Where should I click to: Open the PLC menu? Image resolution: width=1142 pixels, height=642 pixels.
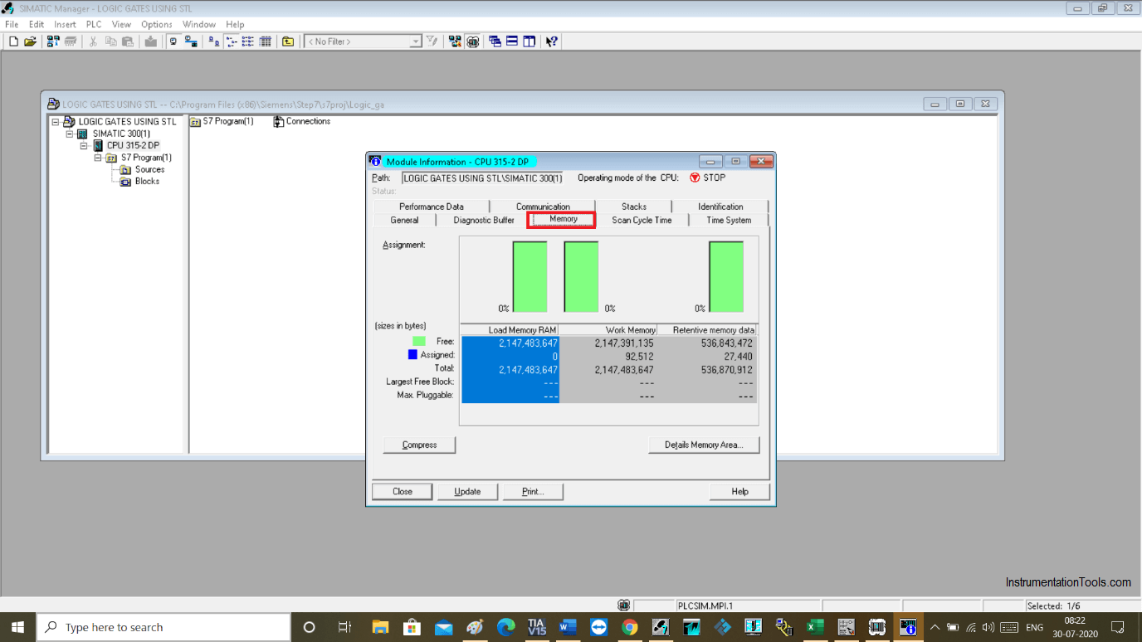pyautogui.click(x=94, y=24)
